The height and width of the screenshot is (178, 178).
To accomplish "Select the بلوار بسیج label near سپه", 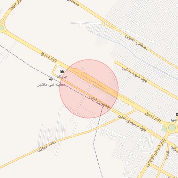I will (153, 117).
